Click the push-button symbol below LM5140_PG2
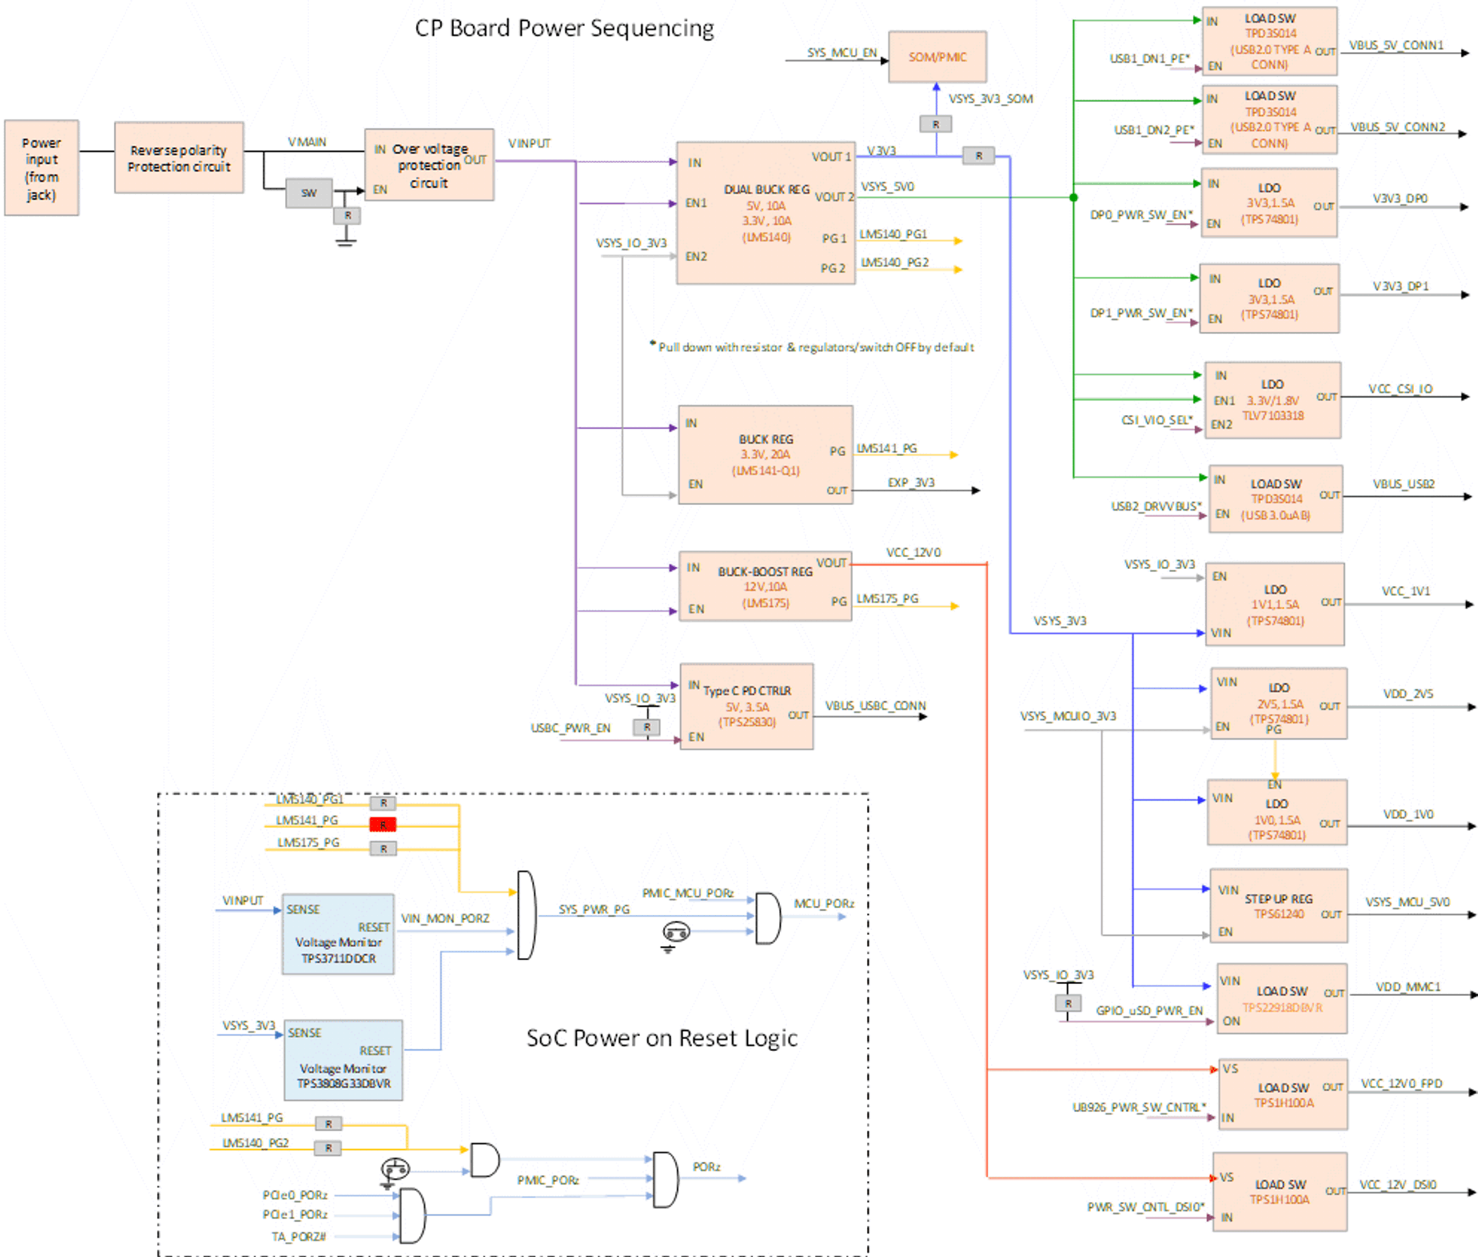This screenshot has width=1478, height=1257. tap(395, 1168)
